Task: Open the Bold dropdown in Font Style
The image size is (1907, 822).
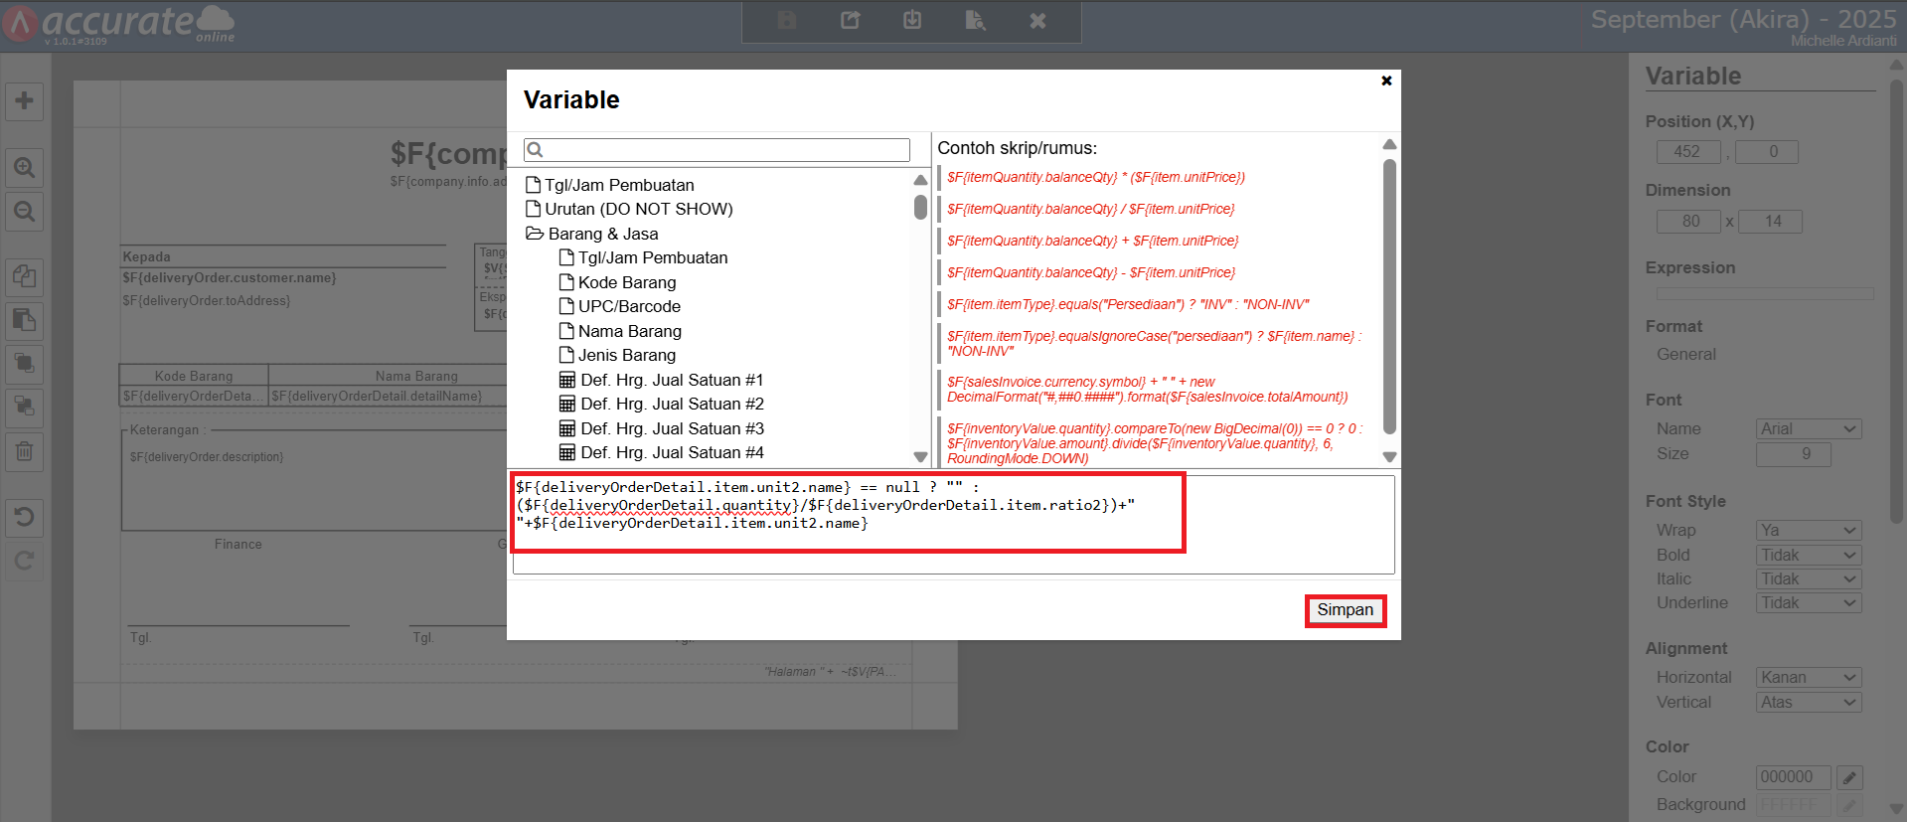Action: pyautogui.click(x=1808, y=556)
